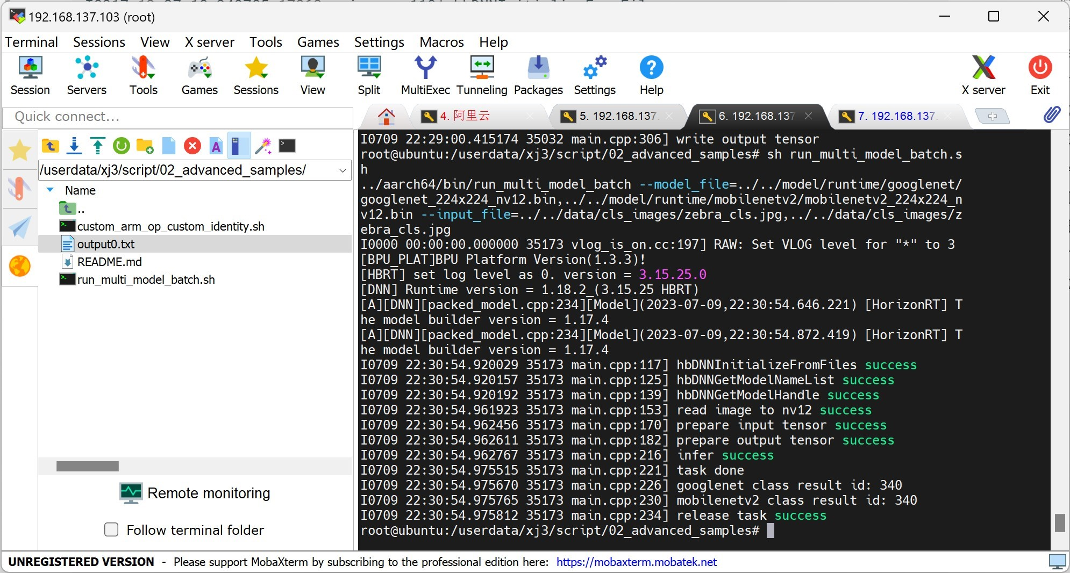
Task: Enable Follow terminal folder checkbox
Action: 111,530
